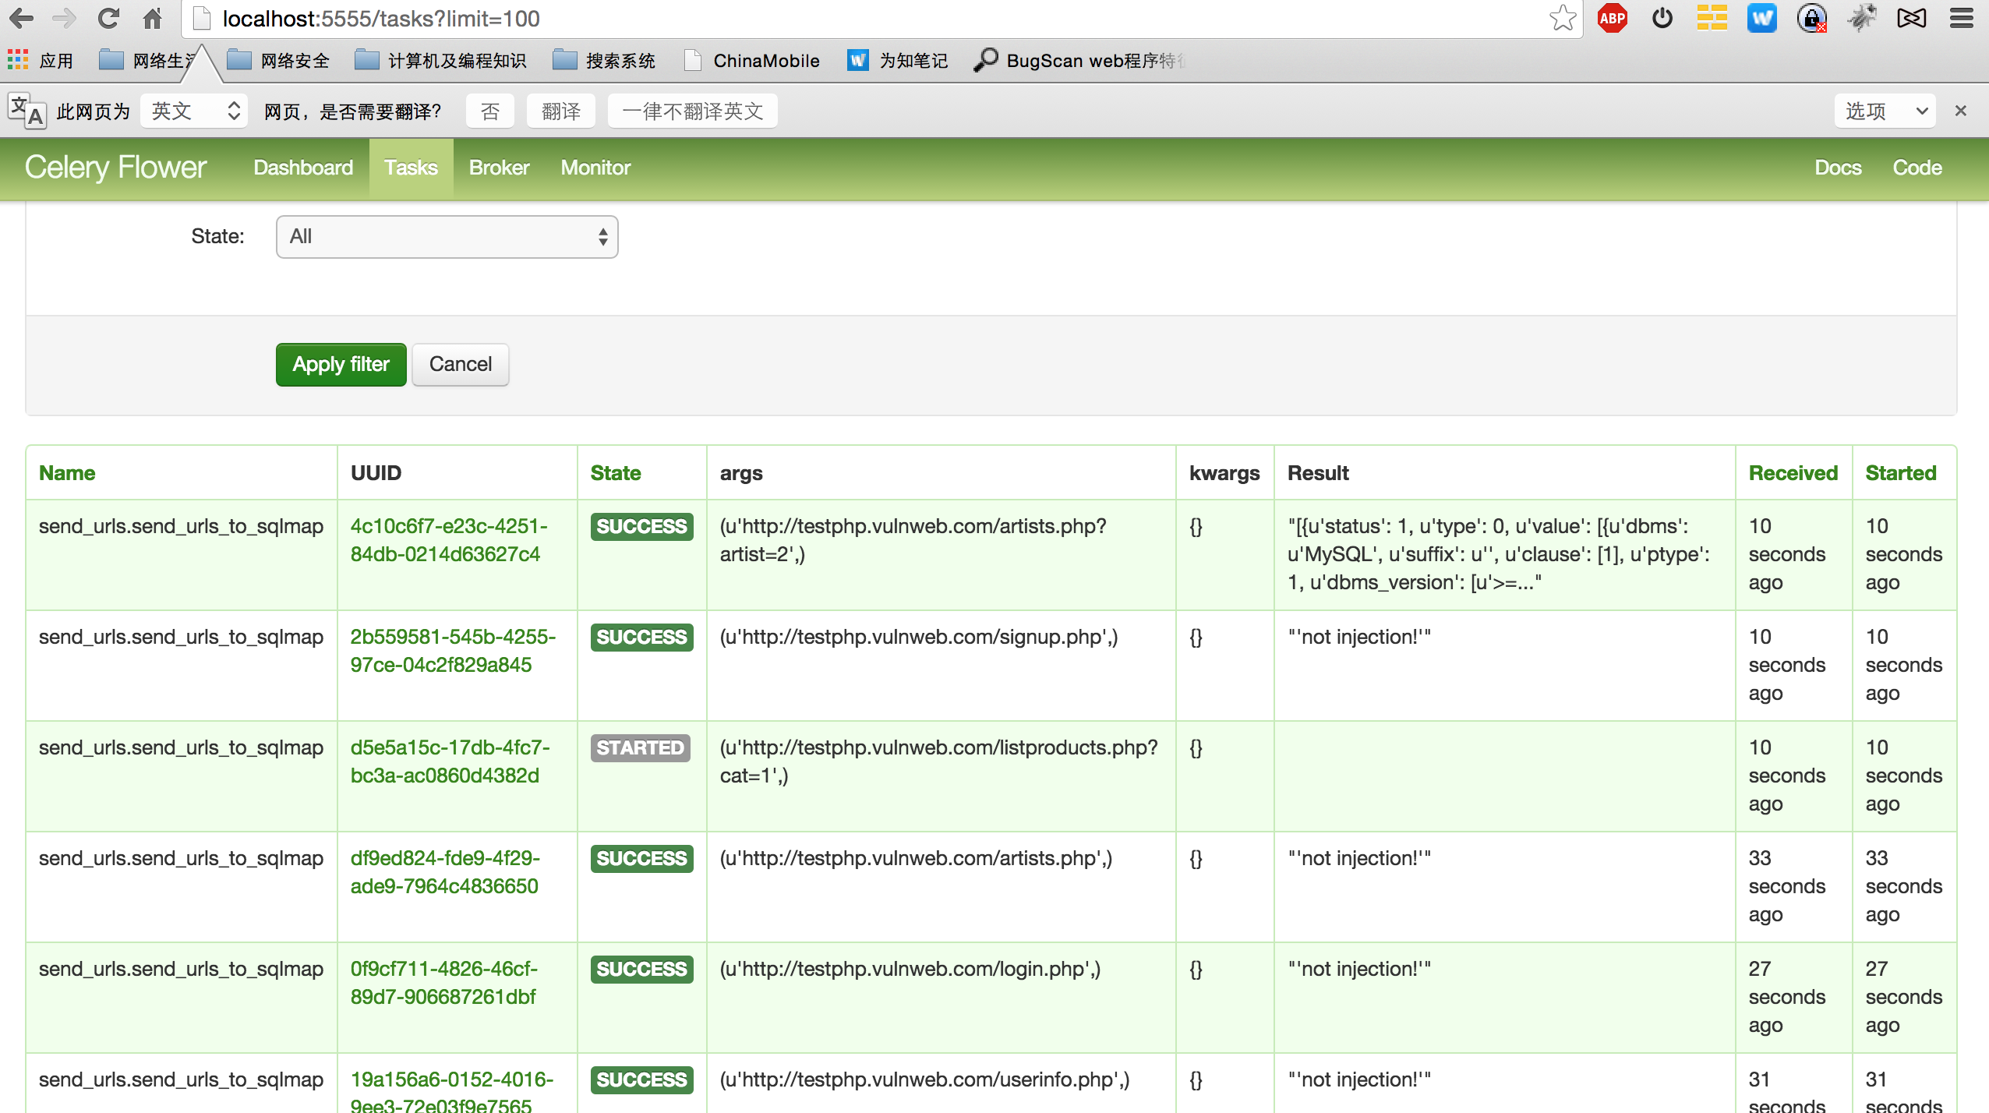Open the AdBlock Plus extension icon
1989x1113 pixels.
pos(1612,18)
